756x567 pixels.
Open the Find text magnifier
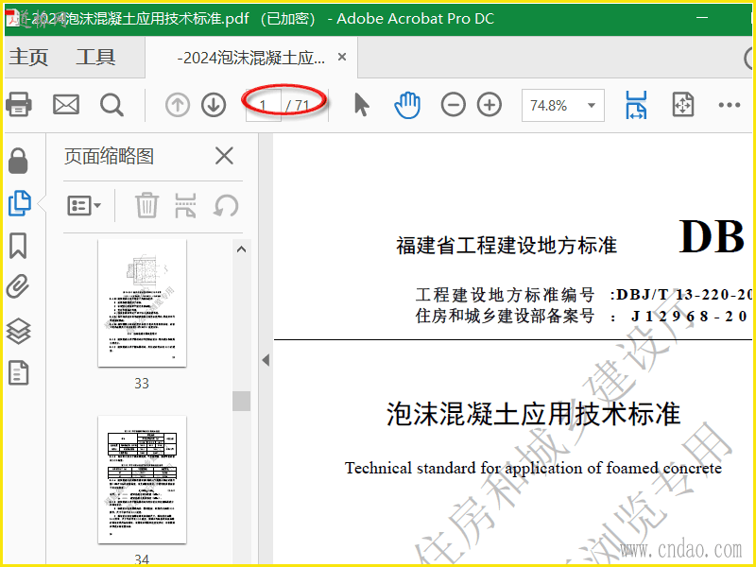click(112, 105)
